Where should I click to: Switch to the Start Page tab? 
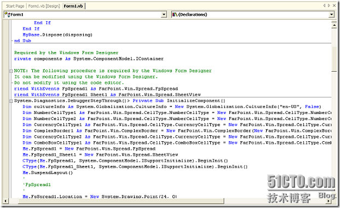[x=15, y=6]
